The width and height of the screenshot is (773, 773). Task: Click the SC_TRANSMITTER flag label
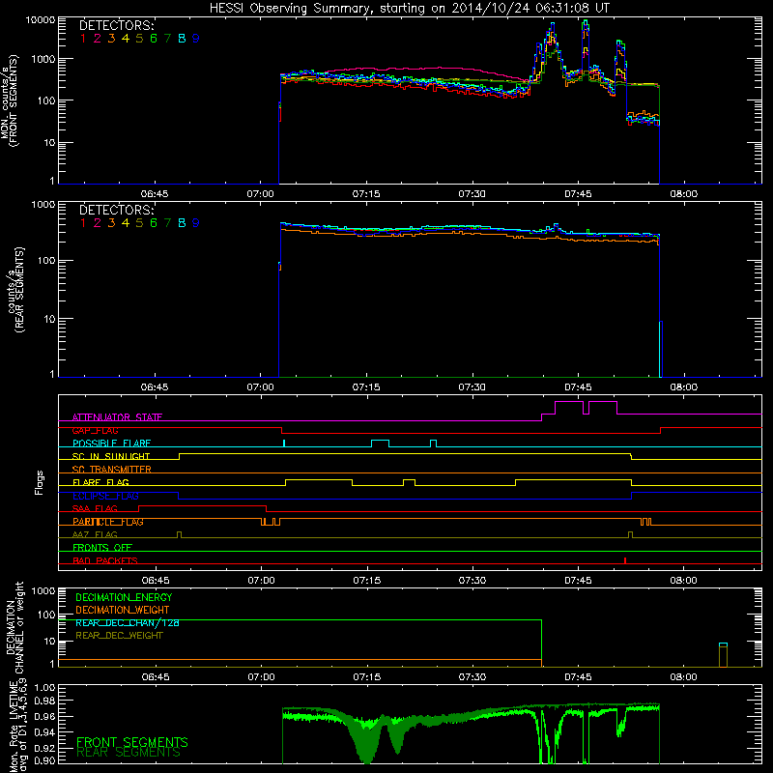click(112, 470)
